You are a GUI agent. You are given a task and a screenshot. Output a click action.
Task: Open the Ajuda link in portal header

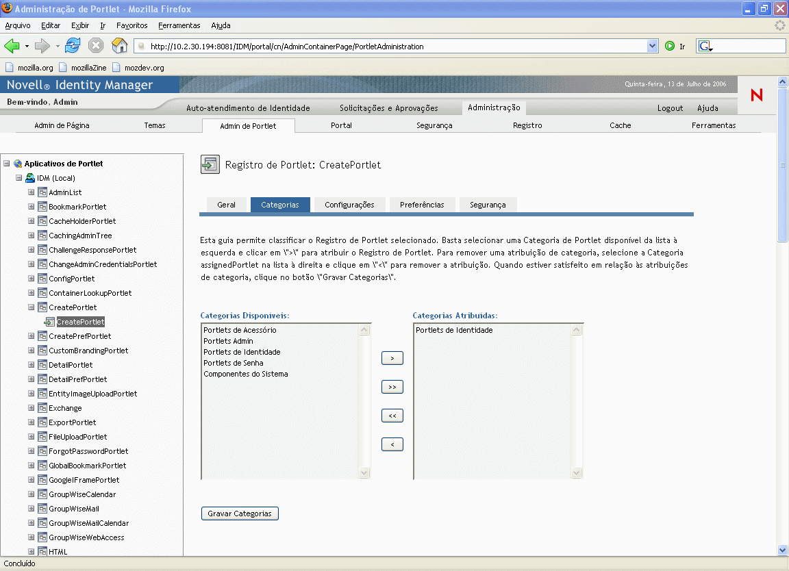click(707, 108)
